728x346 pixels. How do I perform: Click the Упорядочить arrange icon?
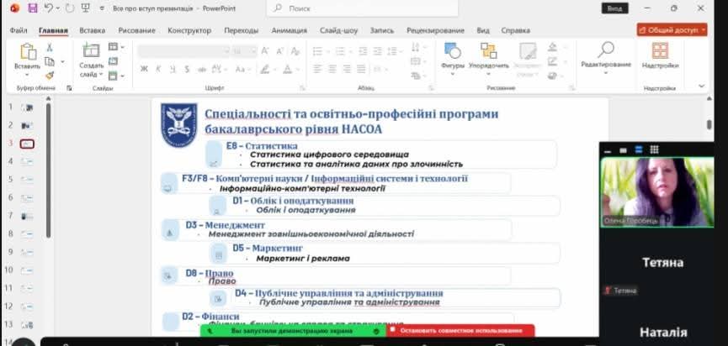click(x=488, y=55)
